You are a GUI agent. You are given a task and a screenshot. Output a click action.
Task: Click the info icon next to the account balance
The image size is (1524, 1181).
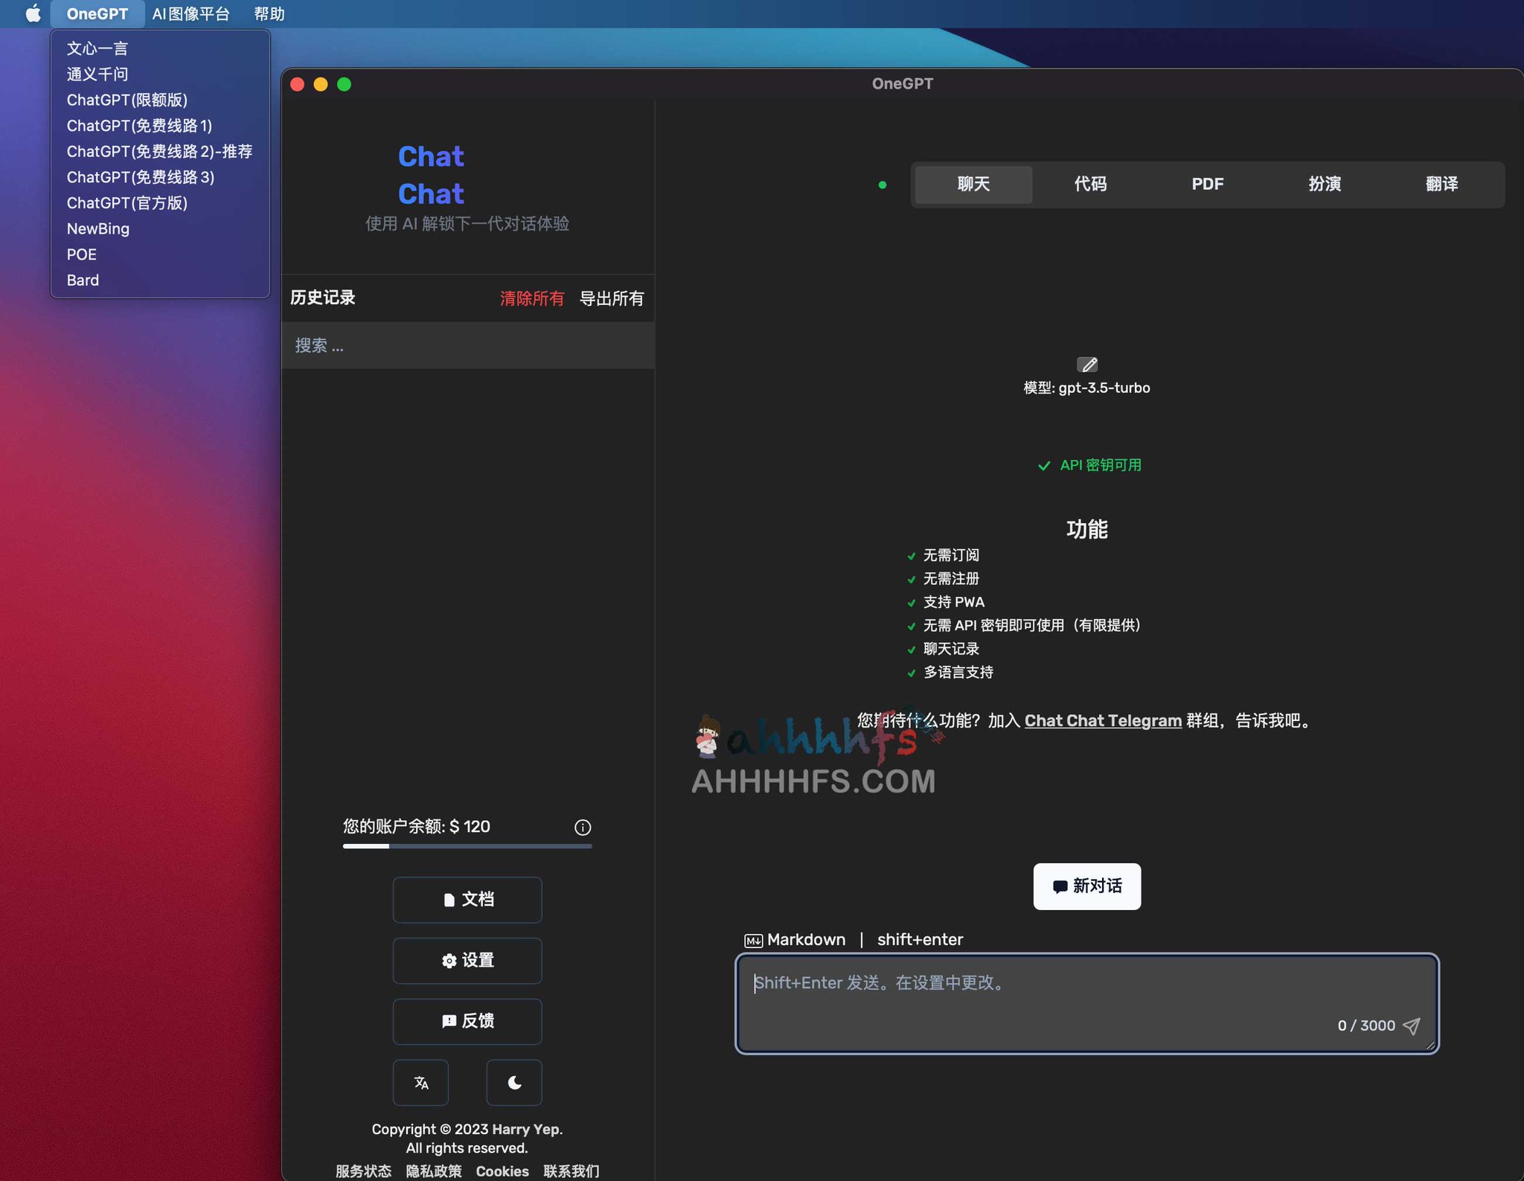point(582,827)
